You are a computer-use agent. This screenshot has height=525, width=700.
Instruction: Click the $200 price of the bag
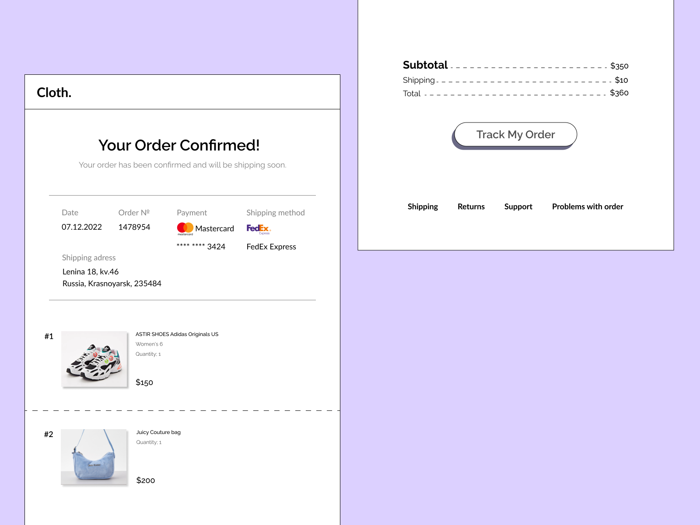click(x=146, y=480)
